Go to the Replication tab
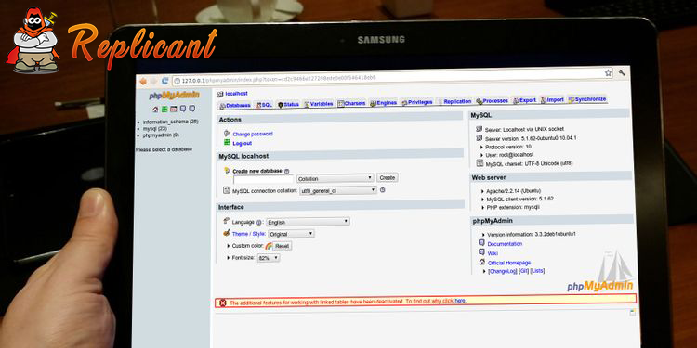This screenshot has height=348, width=697. (454, 102)
